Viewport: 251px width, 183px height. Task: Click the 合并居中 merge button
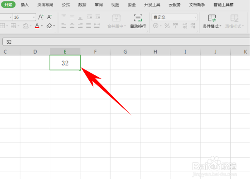point(116,21)
